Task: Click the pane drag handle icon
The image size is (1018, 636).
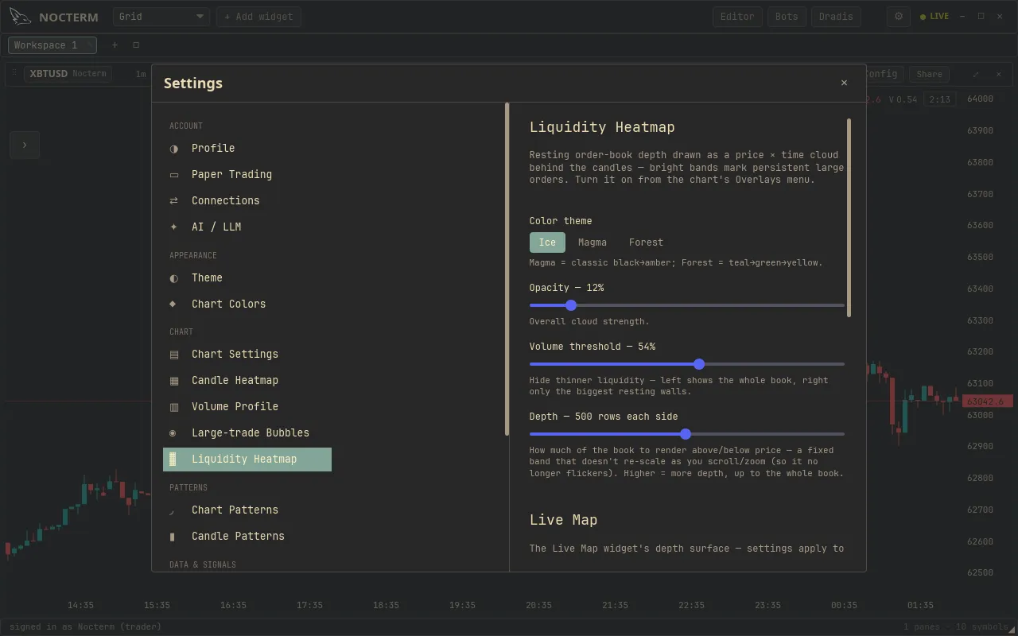Action: 14,73
